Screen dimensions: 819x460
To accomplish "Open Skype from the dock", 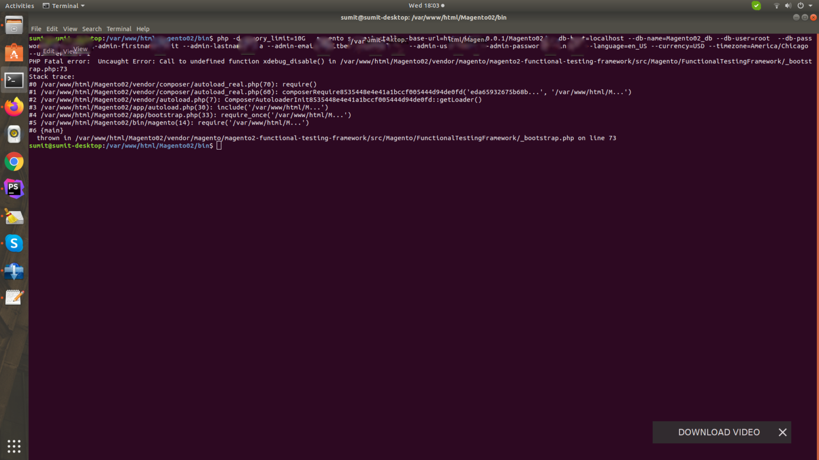I will pos(14,243).
